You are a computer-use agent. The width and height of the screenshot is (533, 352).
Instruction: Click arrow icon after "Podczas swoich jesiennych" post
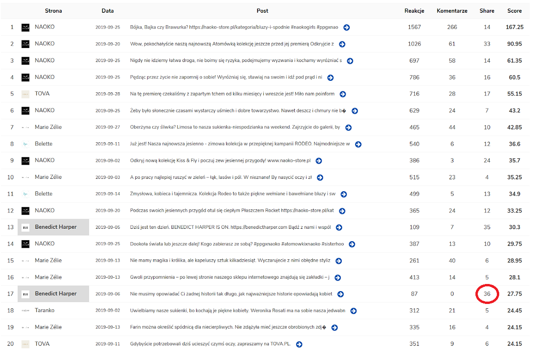point(342,211)
